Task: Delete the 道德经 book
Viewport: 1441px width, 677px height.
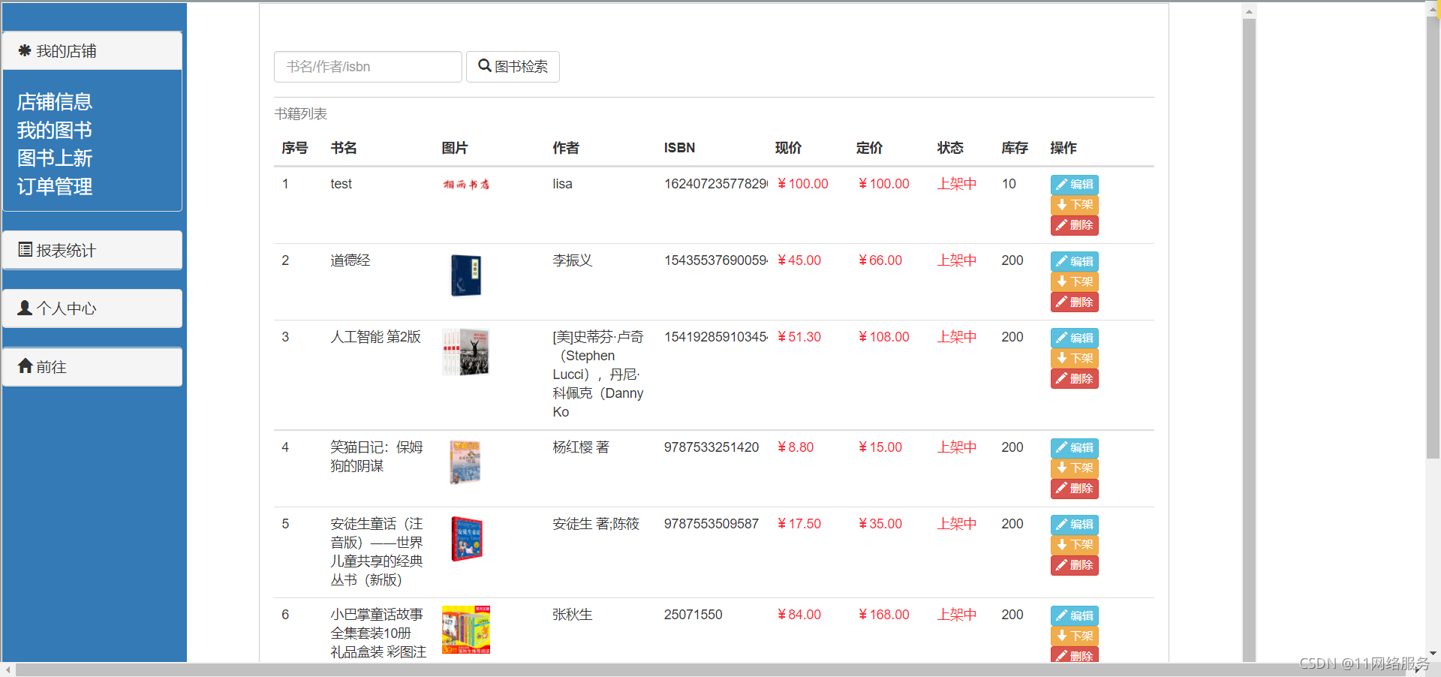Action: point(1074,302)
